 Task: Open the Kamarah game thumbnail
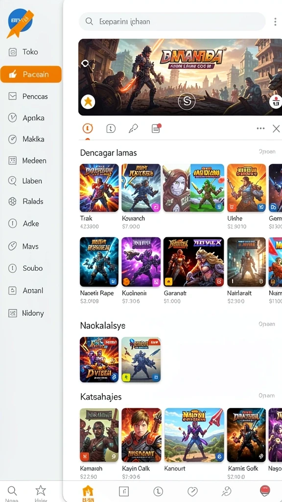(x=99, y=435)
